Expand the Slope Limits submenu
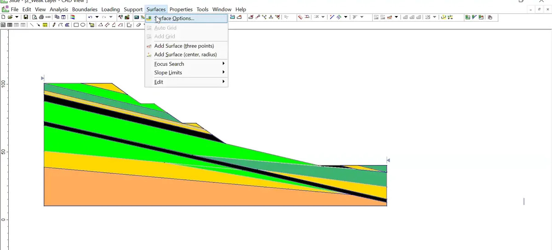Viewport: 552px width, 250px height. coord(186,73)
